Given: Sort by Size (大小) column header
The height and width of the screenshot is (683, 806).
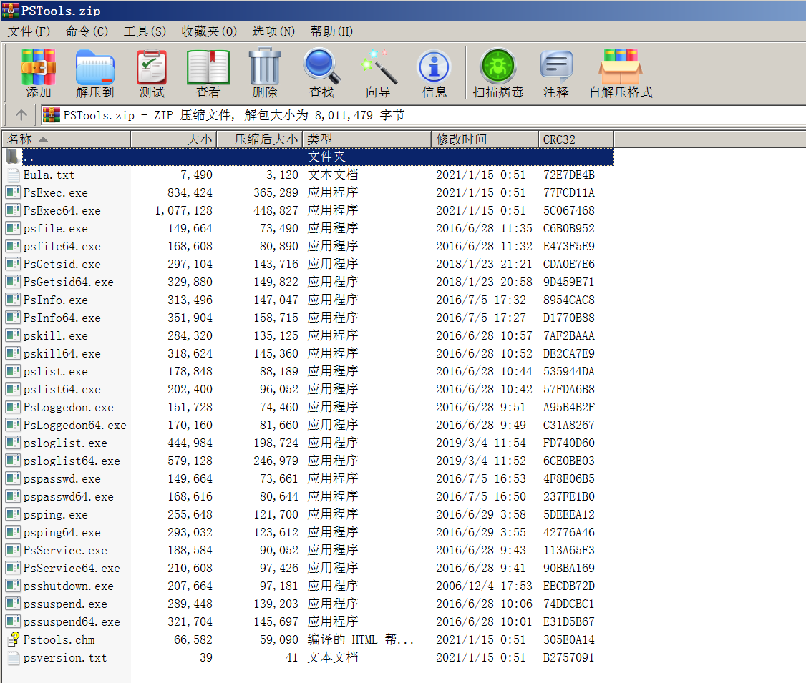Looking at the screenshot, I should point(174,139).
